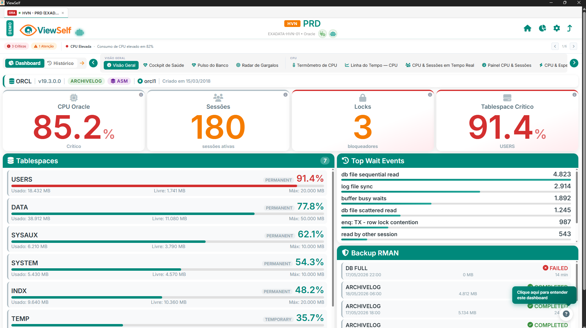The width and height of the screenshot is (586, 328).
Task: Open Radar de Gargalos tab
Action: (x=257, y=65)
